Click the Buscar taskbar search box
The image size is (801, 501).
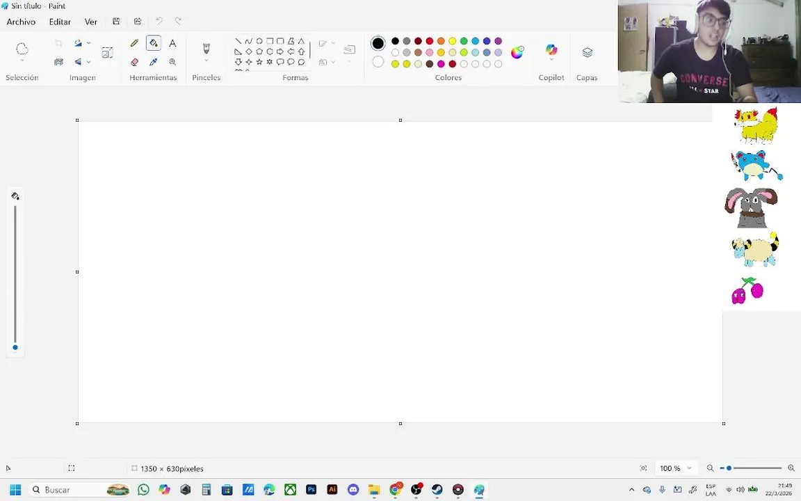[79, 490]
